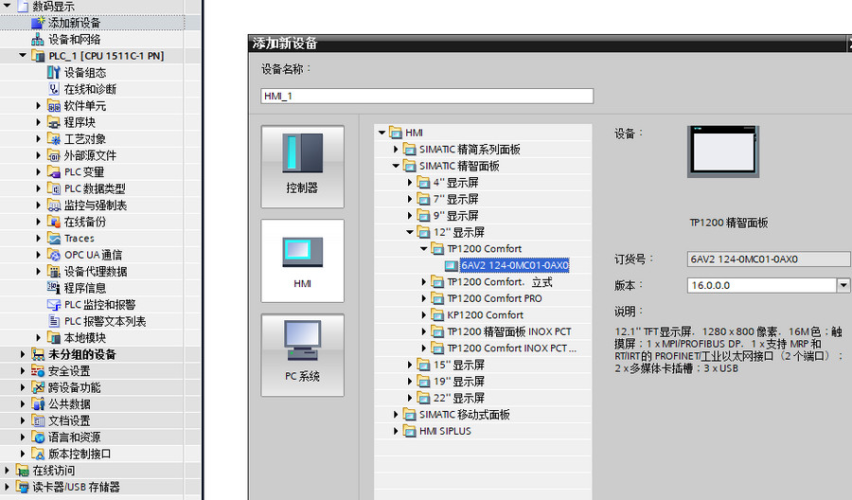Click the TP1200 Comfort, 立式 folder icon
The height and width of the screenshot is (500, 852).
click(437, 281)
